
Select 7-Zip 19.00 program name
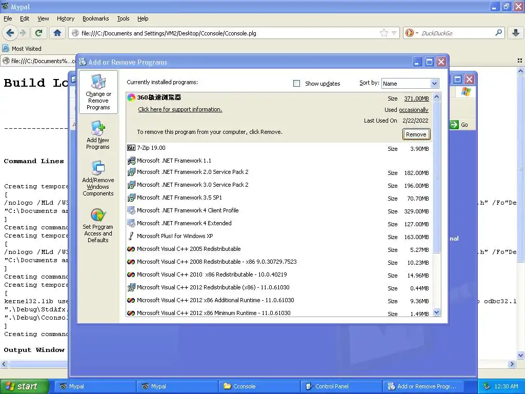pyautogui.click(x=151, y=148)
